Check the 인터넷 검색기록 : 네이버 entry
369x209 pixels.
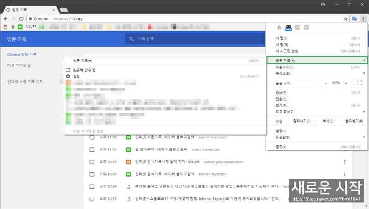click(92, 174)
